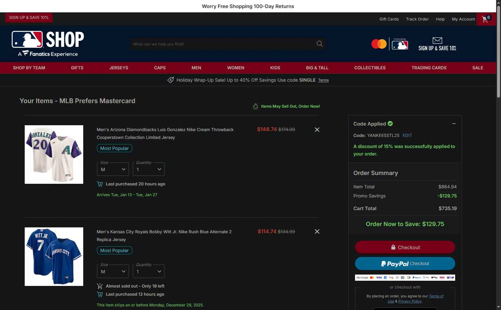This screenshot has width=501, height=310.
Task: Click Most Popular badge on Witt Jr. jersey
Action: point(114,250)
